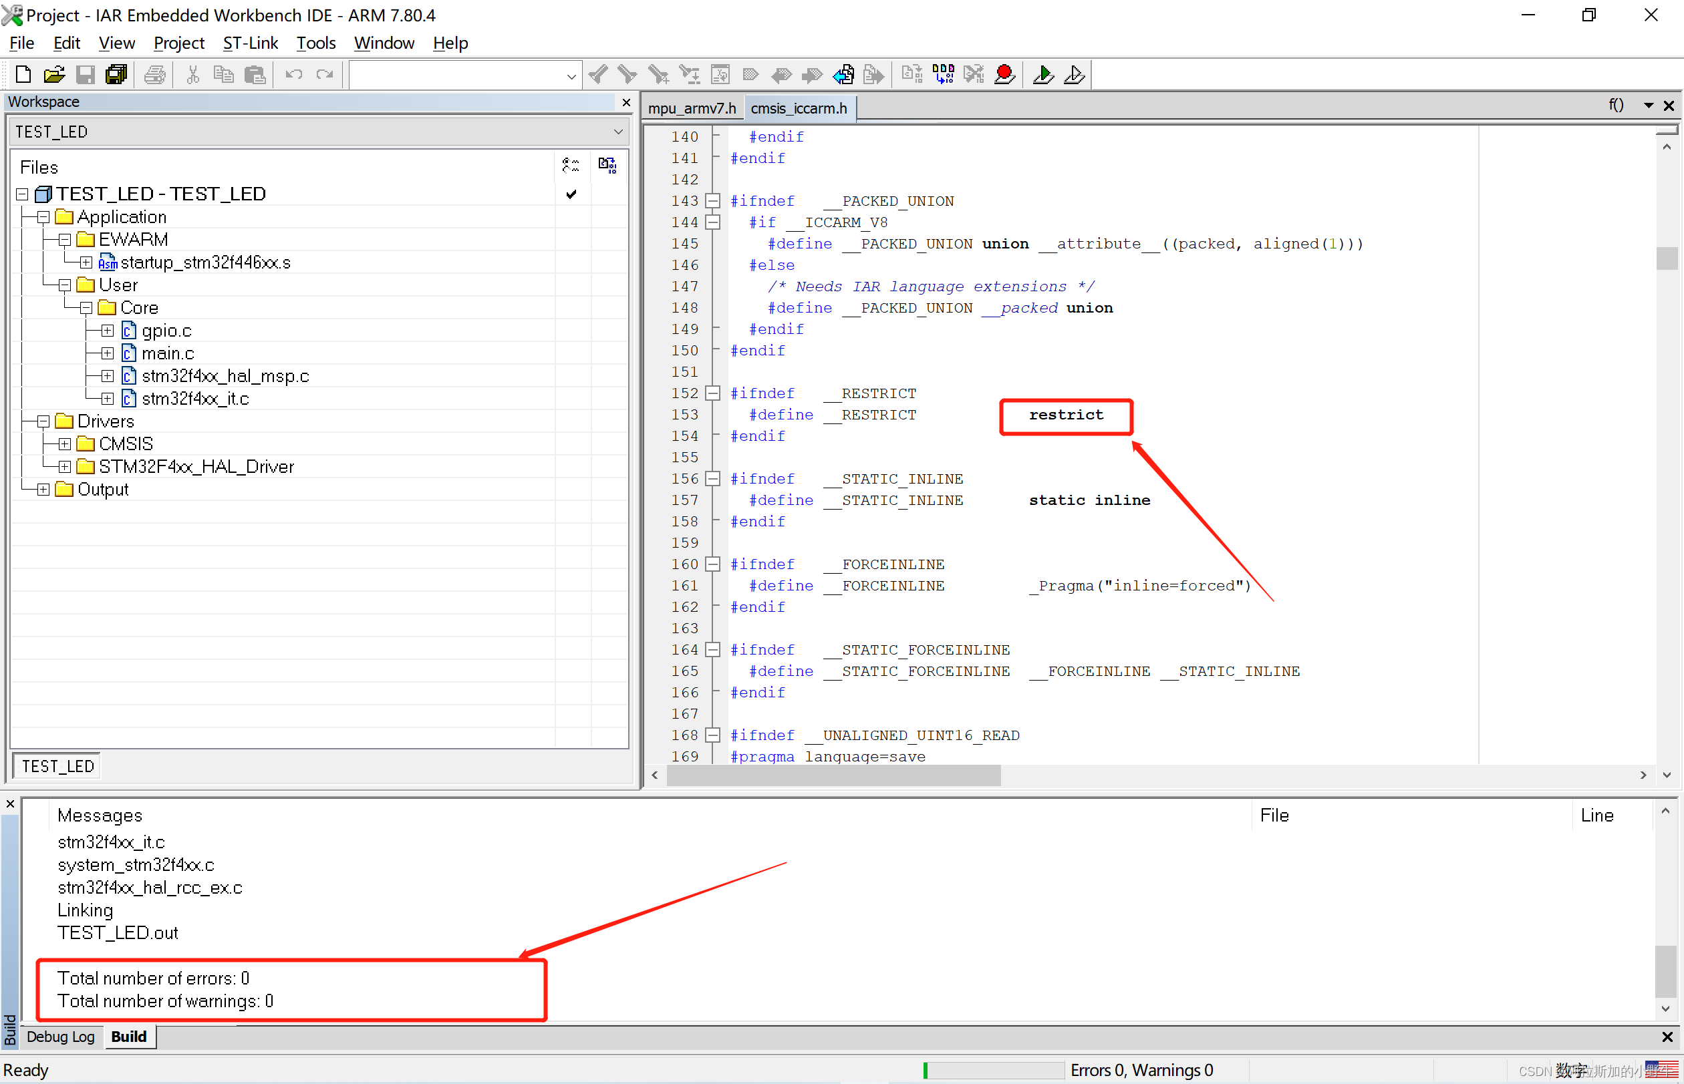The width and height of the screenshot is (1684, 1084).
Task: Click the Make build icon
Action: pos(943,75)
